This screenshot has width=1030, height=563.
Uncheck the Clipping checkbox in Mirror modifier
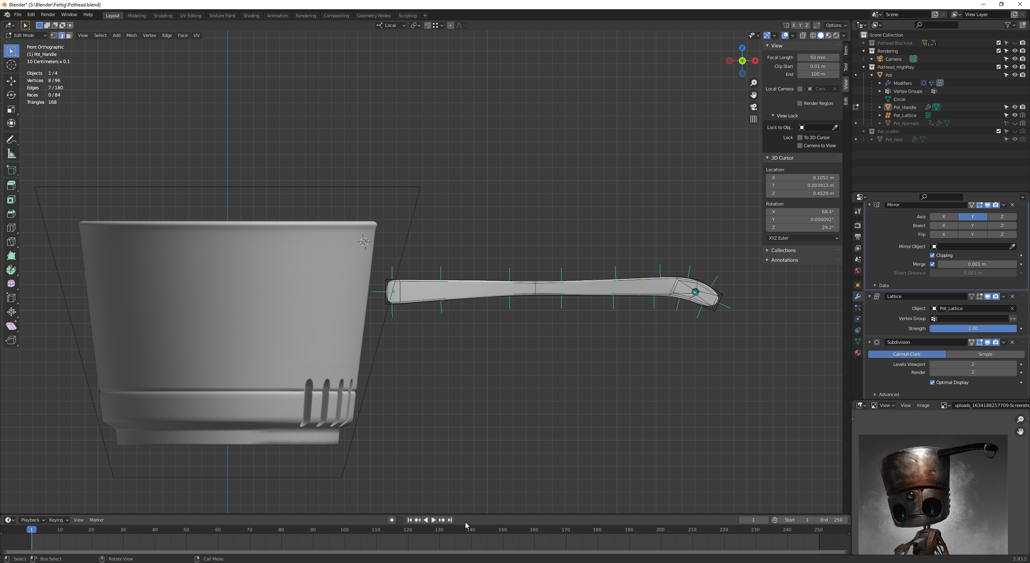point(932,255)
